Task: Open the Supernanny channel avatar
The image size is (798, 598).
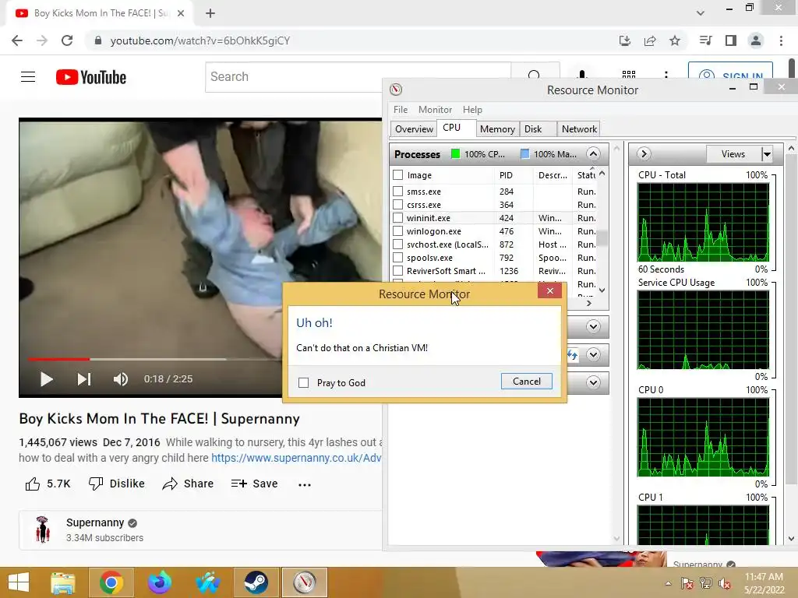Action: tap(42, 529)
